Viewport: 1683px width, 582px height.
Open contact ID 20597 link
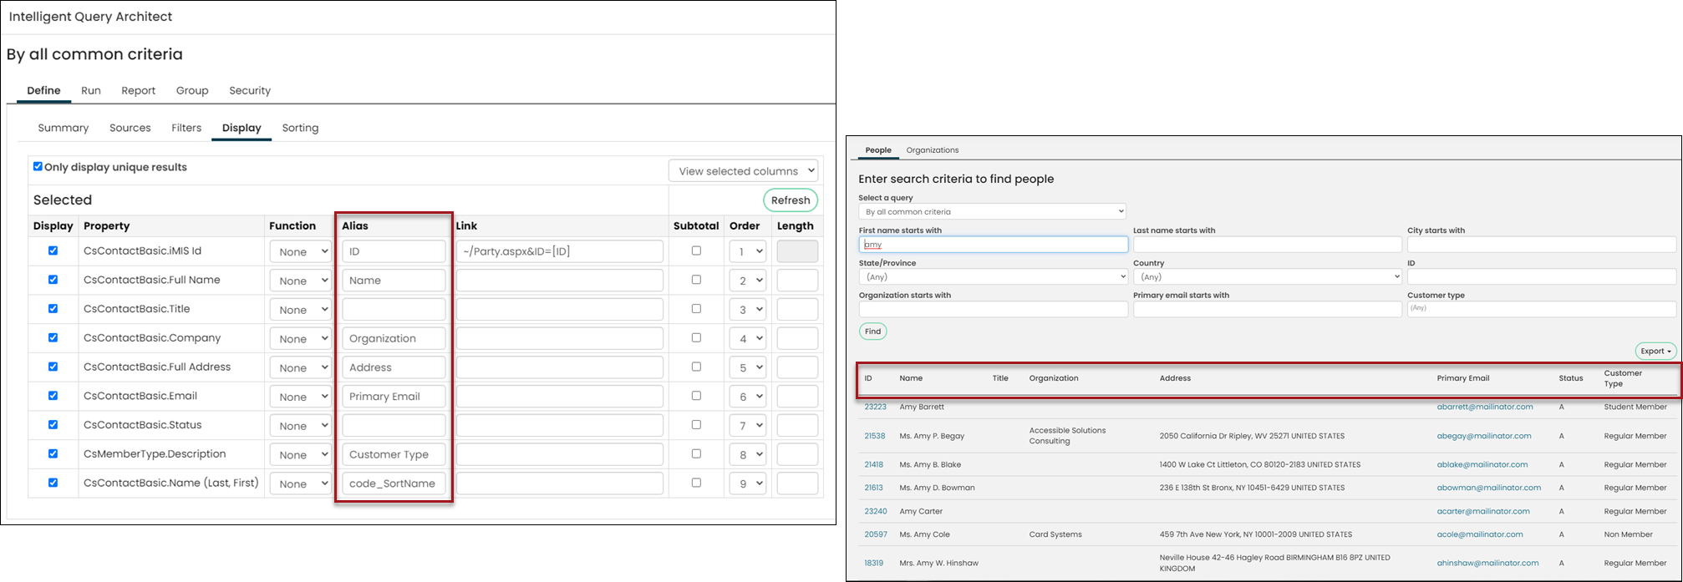(876, 534)
